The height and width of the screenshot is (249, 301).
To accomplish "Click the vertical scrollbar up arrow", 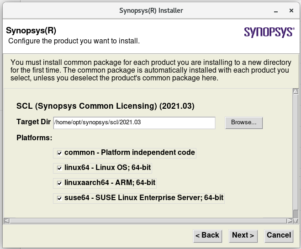I will click(x=296, y=91).
